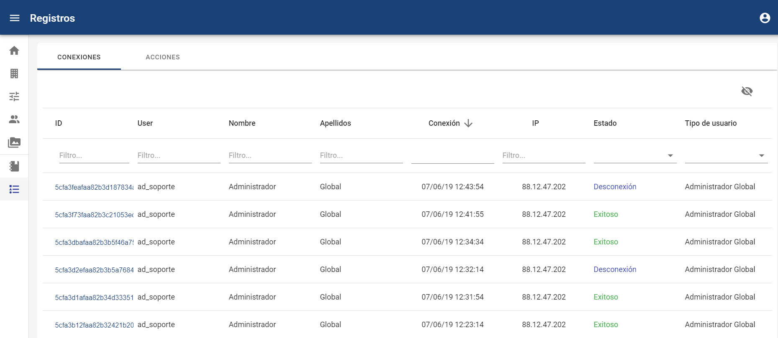Click the IP column filter field
The height and width of the screenshot is (338, 778).
(x=543, y=155)
